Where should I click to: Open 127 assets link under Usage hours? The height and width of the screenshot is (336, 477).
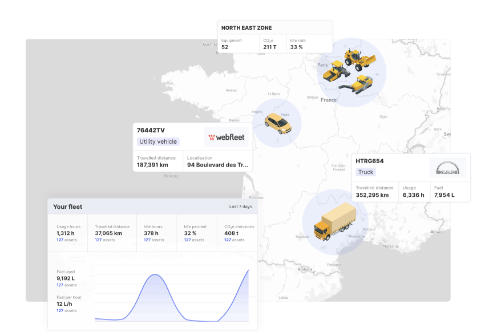(x=66, y=240)
